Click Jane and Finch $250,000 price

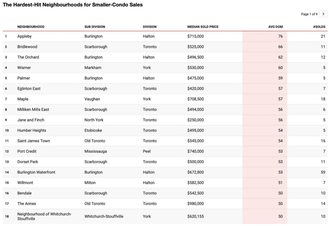tap(195, 120)
